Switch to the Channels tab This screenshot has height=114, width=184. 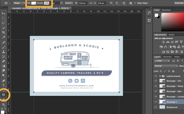tap(167, 57)
